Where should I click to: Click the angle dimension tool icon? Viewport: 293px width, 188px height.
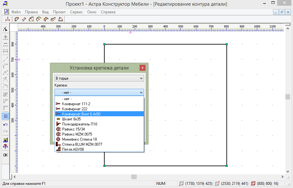pyautogui.click(x=60, y=19)
